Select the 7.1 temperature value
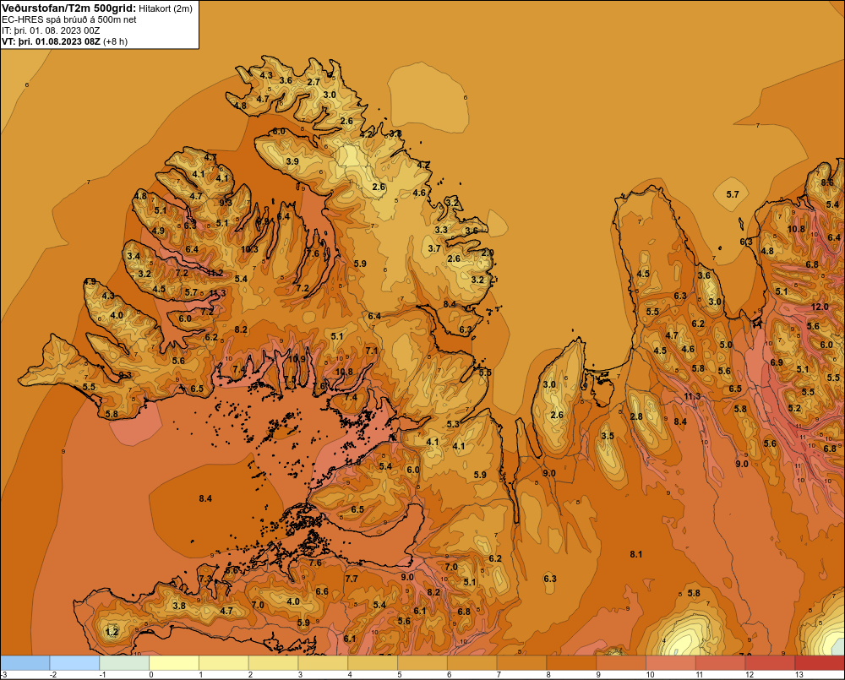The width and height of the screenshot is (845, 680). [x=372, y=351]
